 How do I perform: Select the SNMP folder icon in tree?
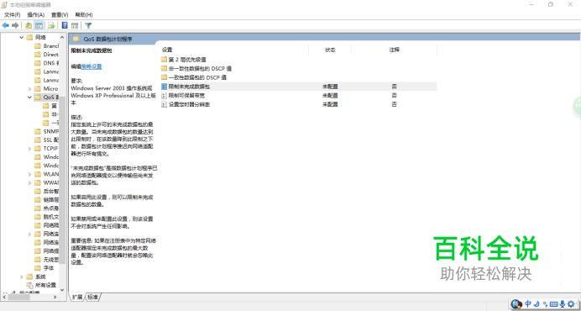click(x=38, y=131)
